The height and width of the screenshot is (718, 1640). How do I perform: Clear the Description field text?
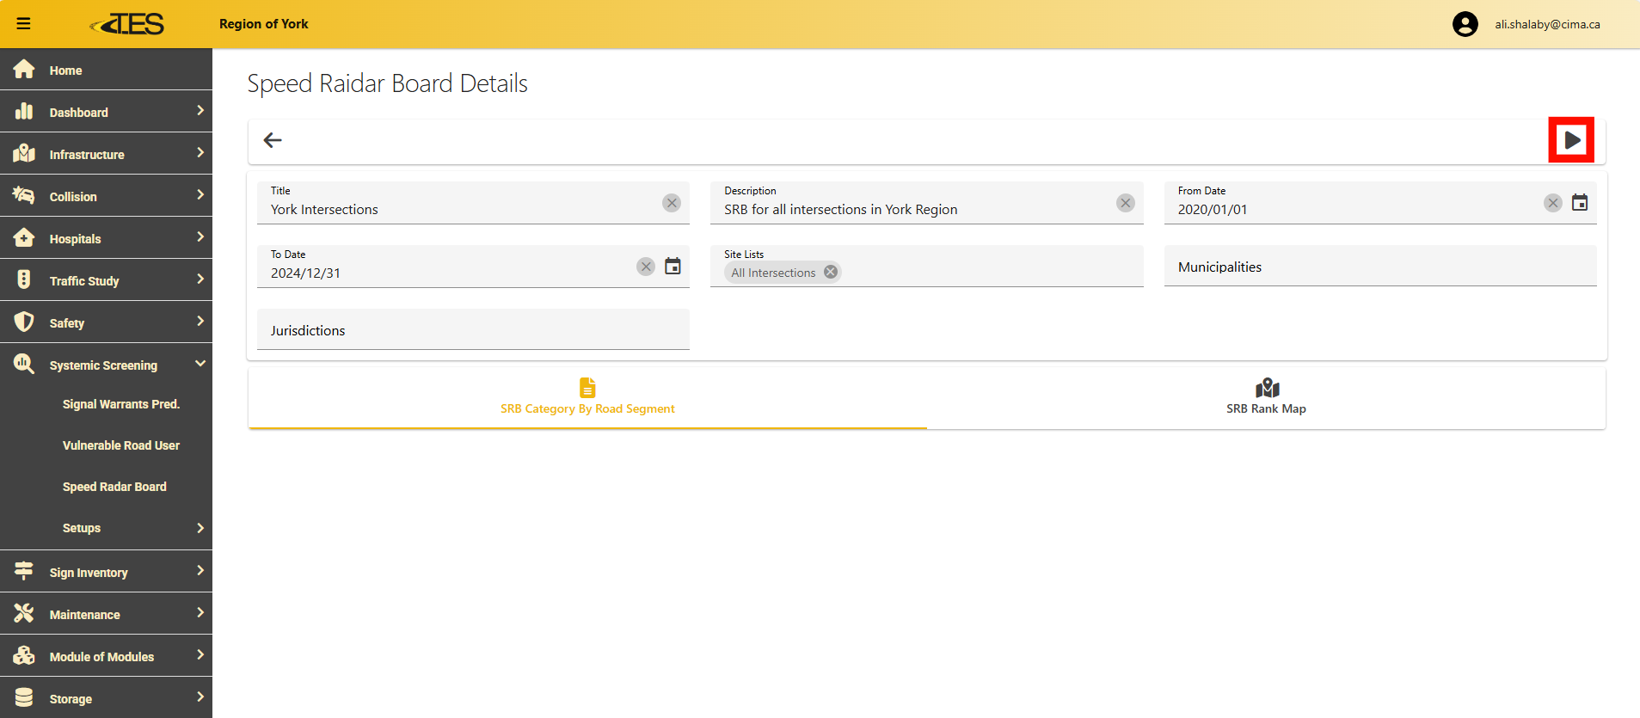coord(1125,203)
